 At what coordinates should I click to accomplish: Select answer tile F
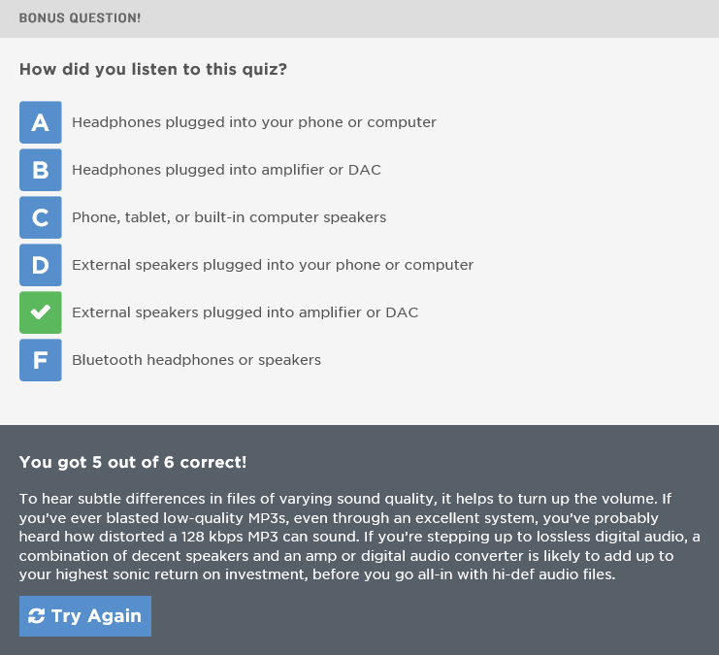41,360
